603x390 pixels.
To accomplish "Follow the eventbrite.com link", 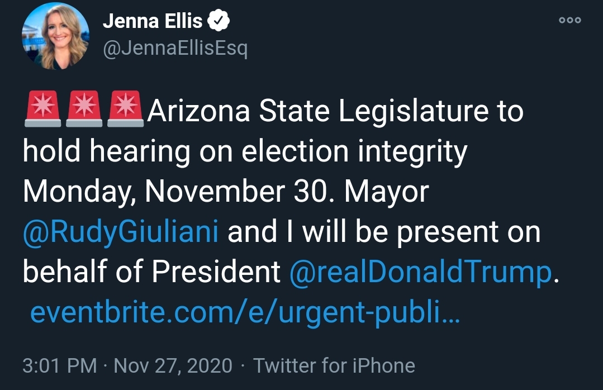I will (x=245, y=312).
